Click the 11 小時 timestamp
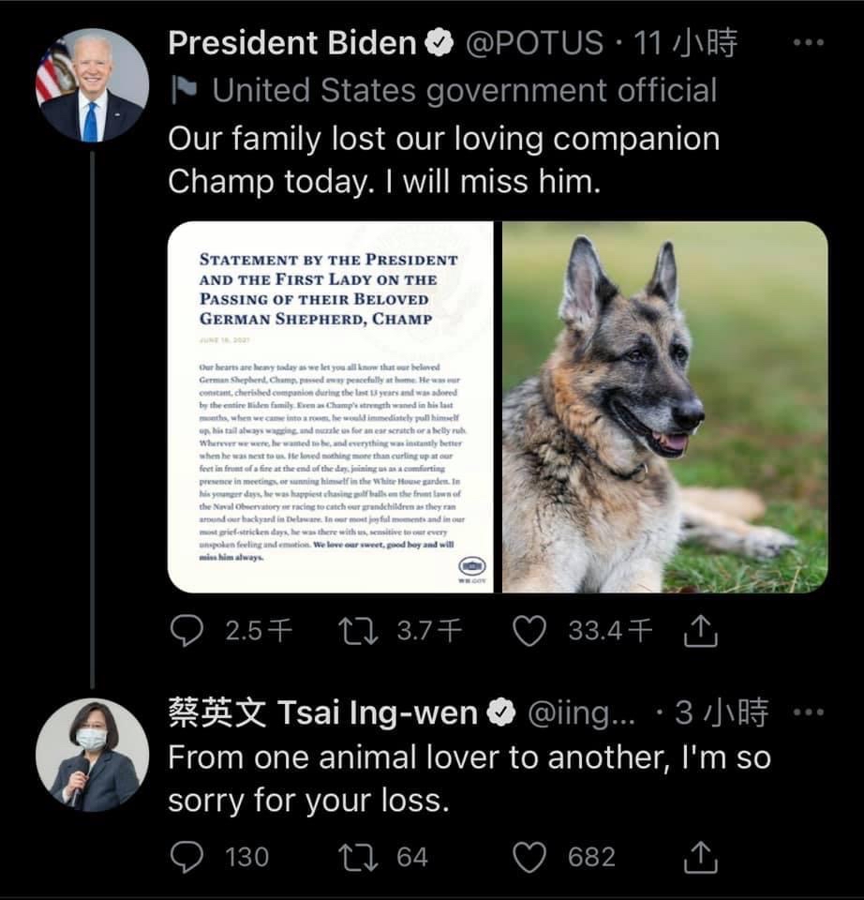 click(x=686, y=43)
